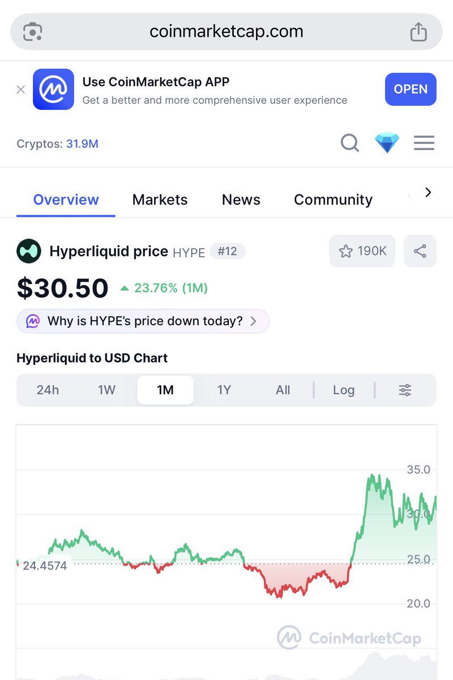Viewport: 453px width, 680px height.
Task: Switch chart range to 1Y
Action: (x=224, y=390)
